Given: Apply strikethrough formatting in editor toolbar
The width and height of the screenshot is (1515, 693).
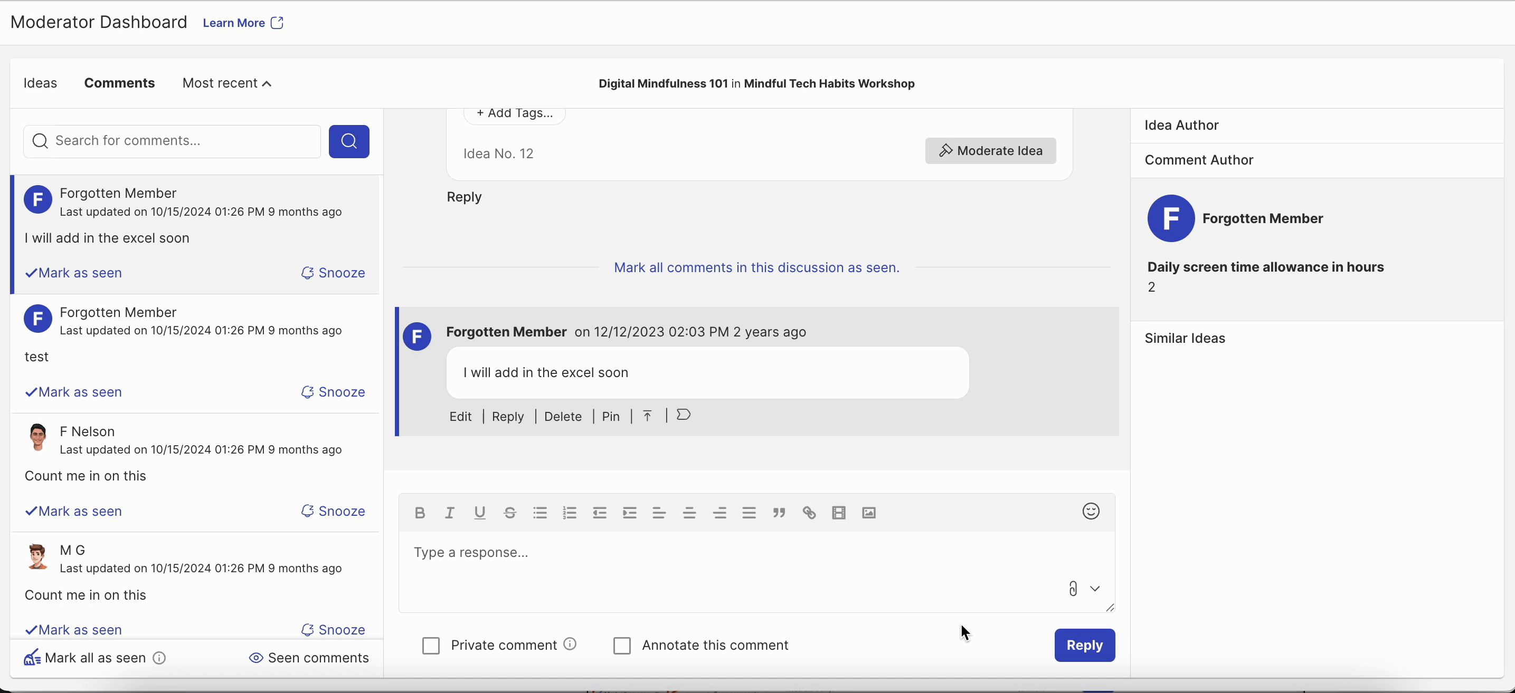Looking at the screenshot, I should (x=510, y=513).
